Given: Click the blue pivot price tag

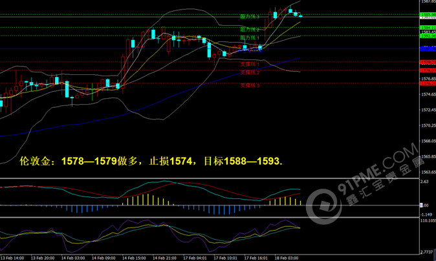Looking at the screenshot, I should click(x=427, y=48).
